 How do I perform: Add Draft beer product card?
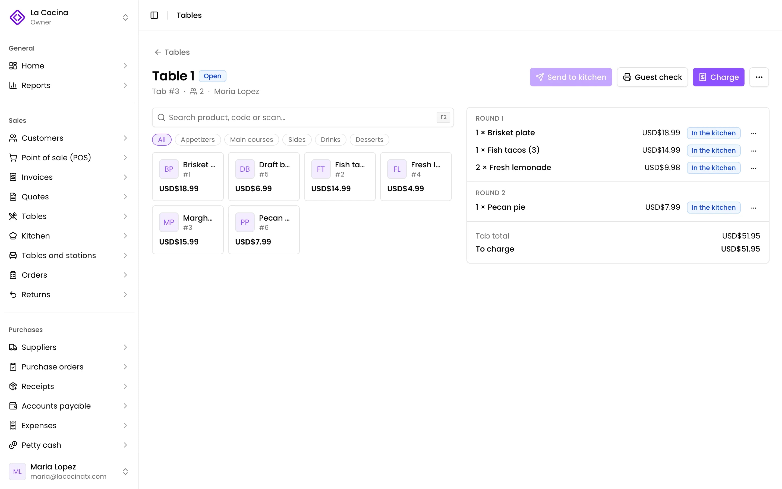tap(264, 177)
